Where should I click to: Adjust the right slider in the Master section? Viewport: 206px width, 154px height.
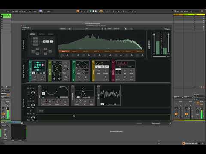point(169,43)
